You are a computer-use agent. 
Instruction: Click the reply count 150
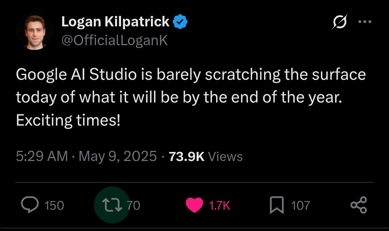(x=54, y=205)
